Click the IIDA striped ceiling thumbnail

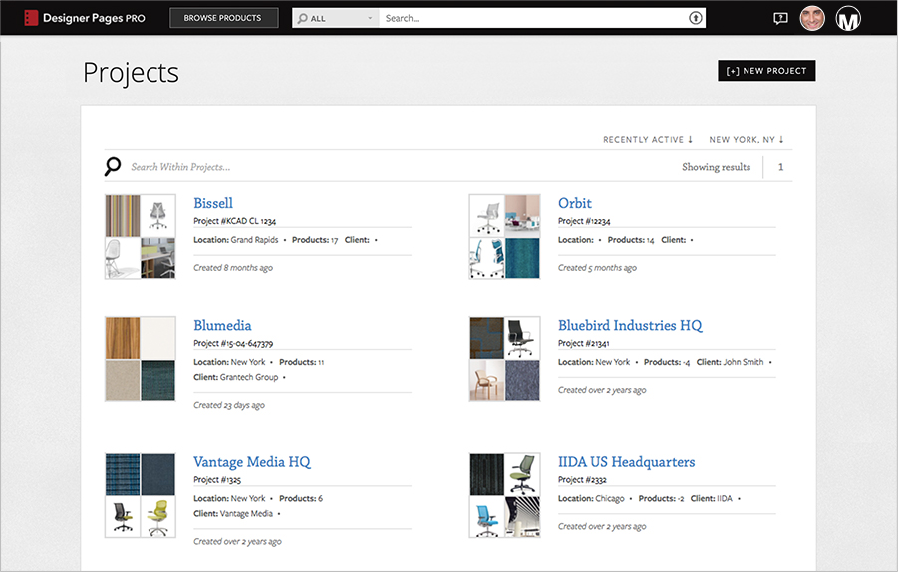pos(522,517)
